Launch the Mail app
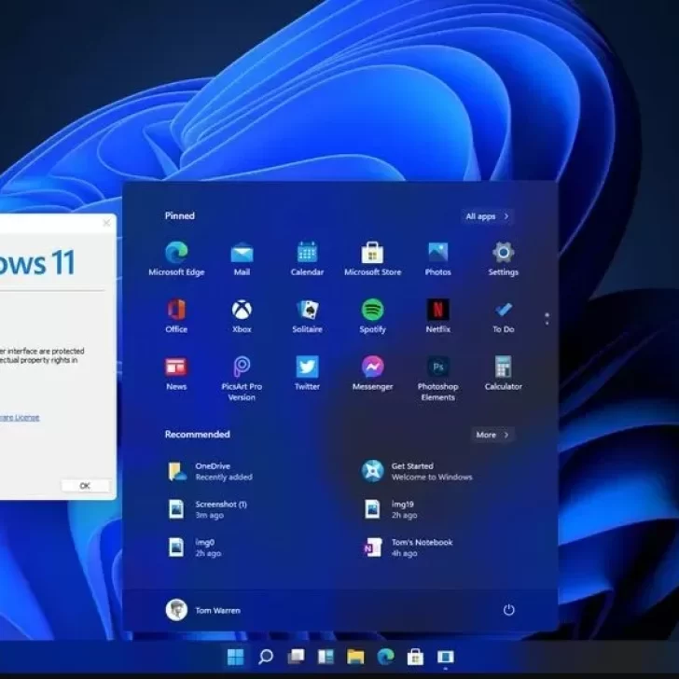679x679 pixels. pyautogui.click(x=242, y=254)
